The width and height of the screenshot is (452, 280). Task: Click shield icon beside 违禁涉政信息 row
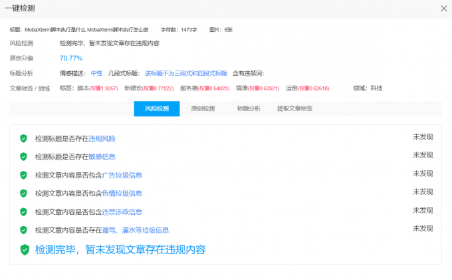coord(23,211)
